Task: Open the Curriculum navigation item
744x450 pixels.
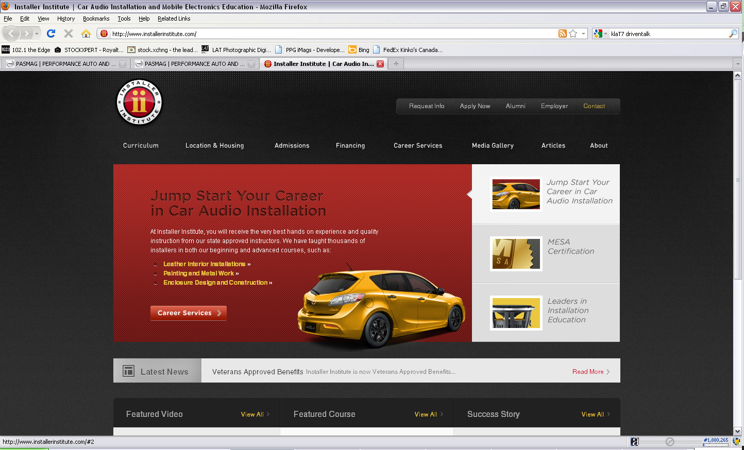Action: [141, 146]
